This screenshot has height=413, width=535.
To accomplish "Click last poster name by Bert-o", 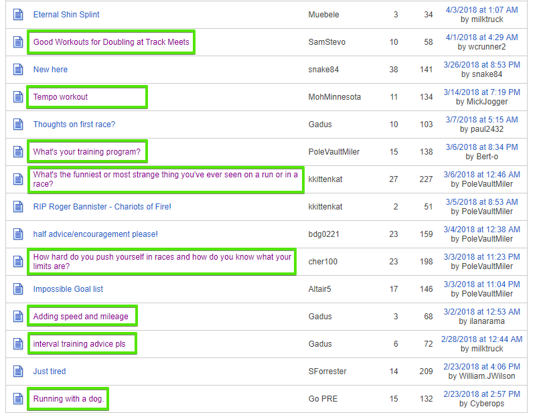I will tap(487, 157).
